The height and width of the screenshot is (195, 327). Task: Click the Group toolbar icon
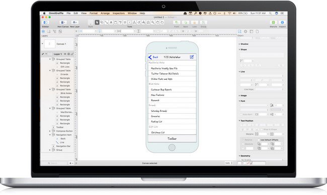203,23
